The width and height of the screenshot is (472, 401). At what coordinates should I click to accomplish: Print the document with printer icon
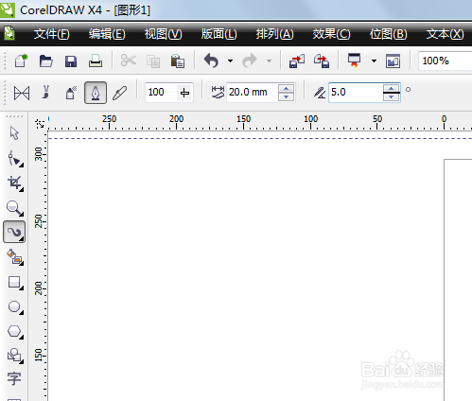(96, 61)
